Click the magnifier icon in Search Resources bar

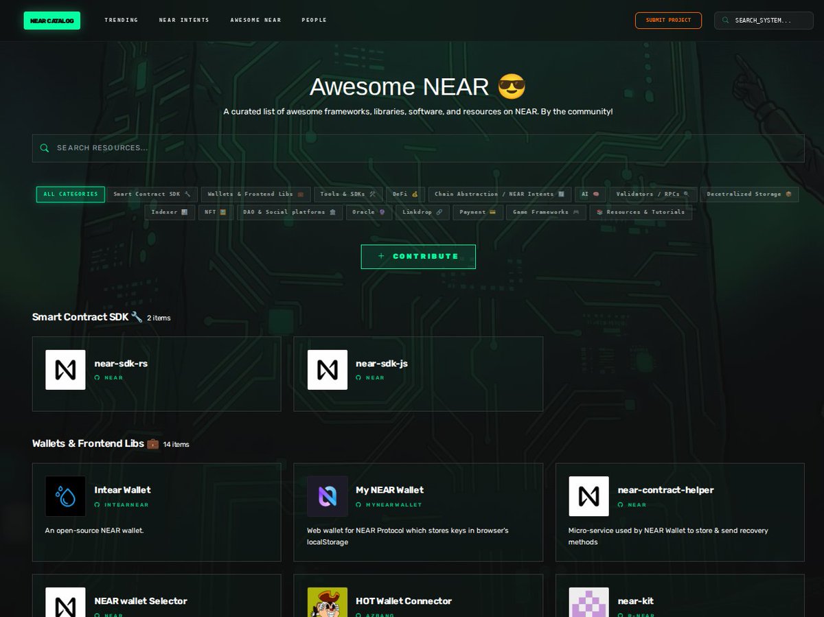45,148
